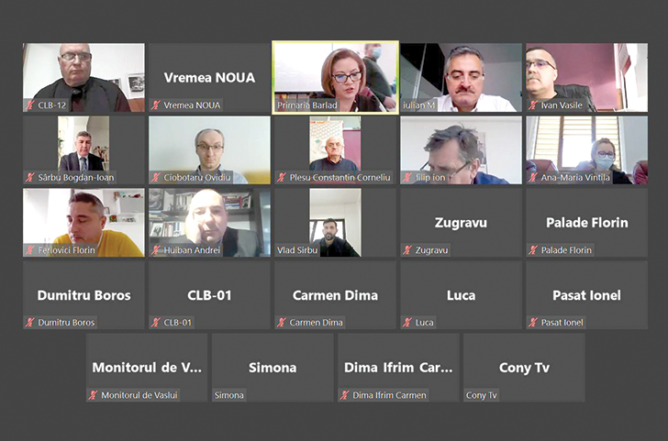Click the muted mic icon by Ciobotaru Ovidiu
The height and width of the screenshot is (441, 668).
pos(156,178)
